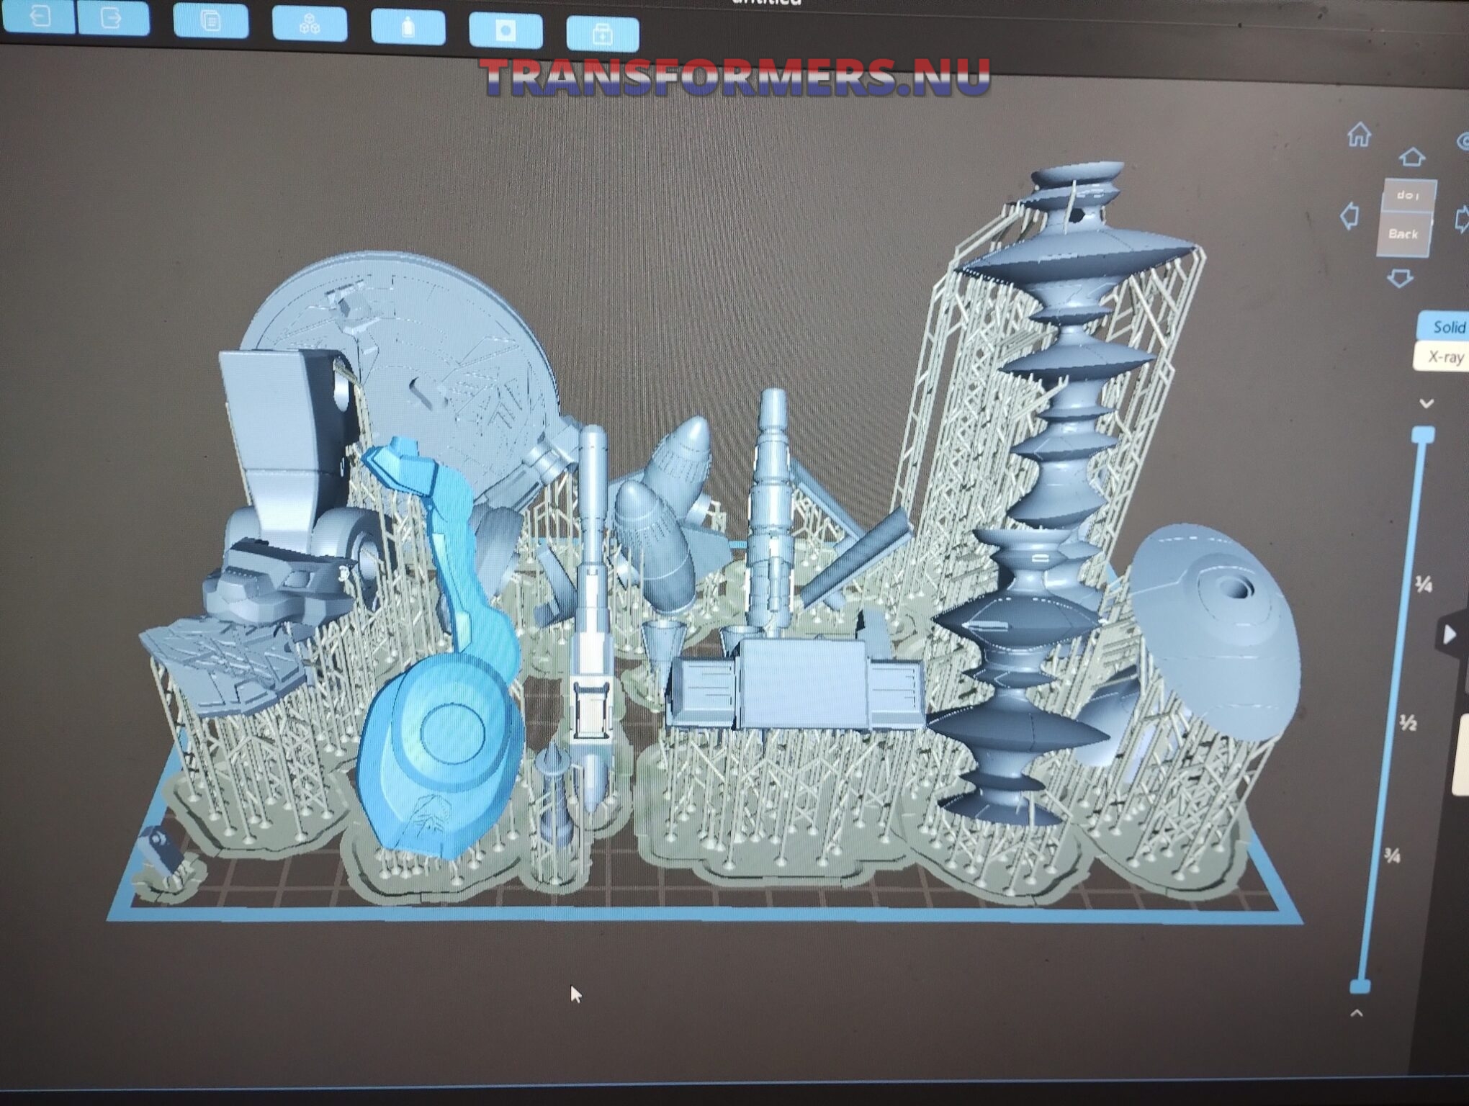Rotate view left with the left arrow
Screen dimensions: 1469x1106
[x=1349, y=215]
